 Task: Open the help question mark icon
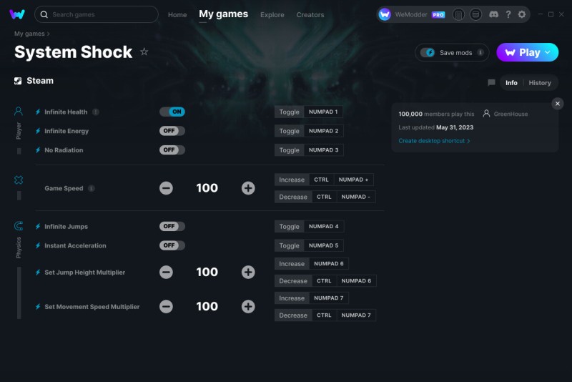[508, 14]
